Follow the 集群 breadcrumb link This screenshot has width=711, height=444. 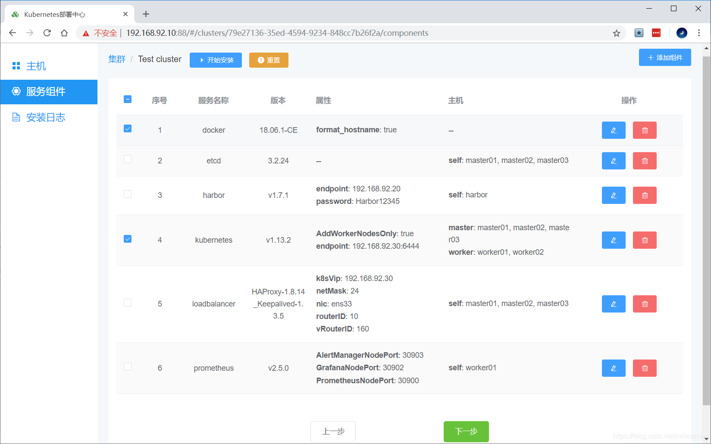117,59
